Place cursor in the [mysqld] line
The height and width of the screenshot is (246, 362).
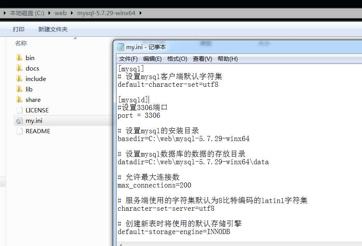[x=133, y=100]
